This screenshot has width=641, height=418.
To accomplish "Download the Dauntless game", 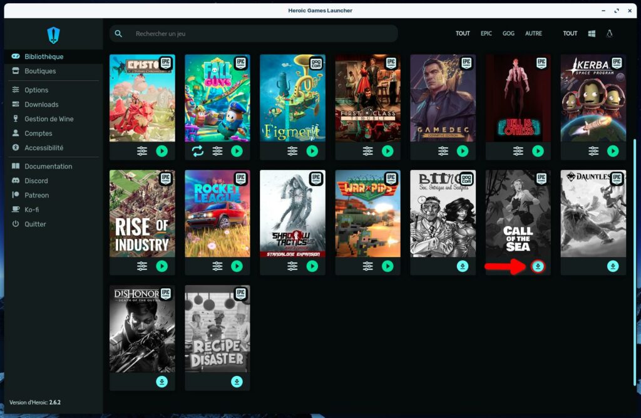I will point(613,266).
